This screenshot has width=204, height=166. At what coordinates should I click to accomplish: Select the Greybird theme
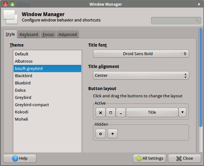click(x=47, y=98)
